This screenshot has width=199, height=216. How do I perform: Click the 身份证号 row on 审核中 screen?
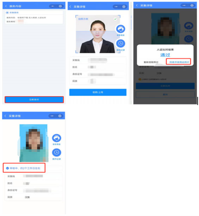click(33, 190)
